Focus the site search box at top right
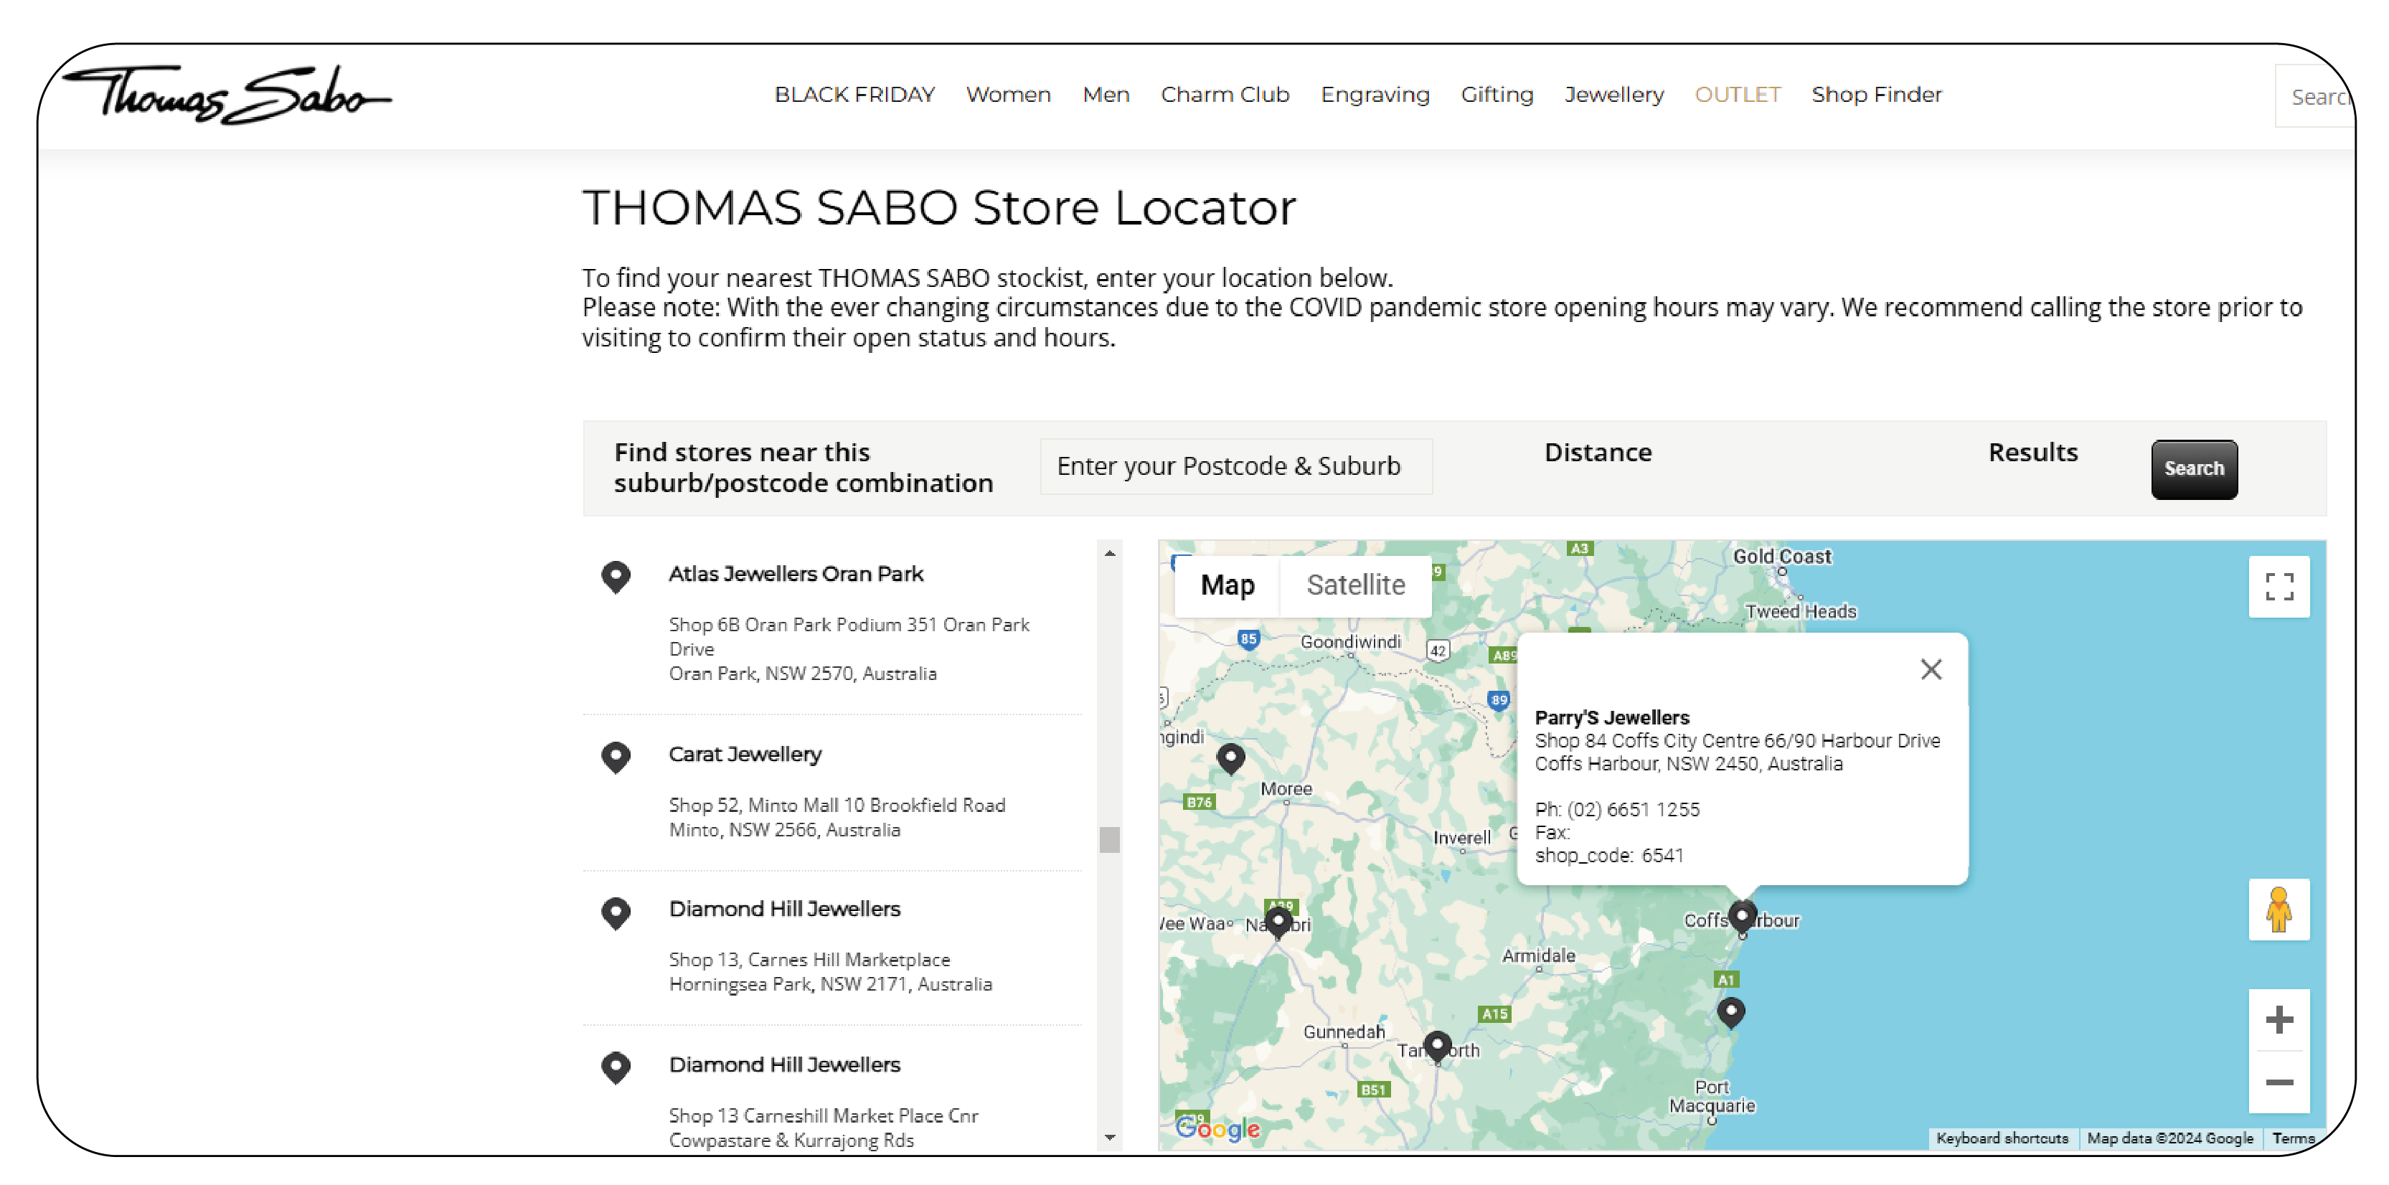 tap(2315, 96)
